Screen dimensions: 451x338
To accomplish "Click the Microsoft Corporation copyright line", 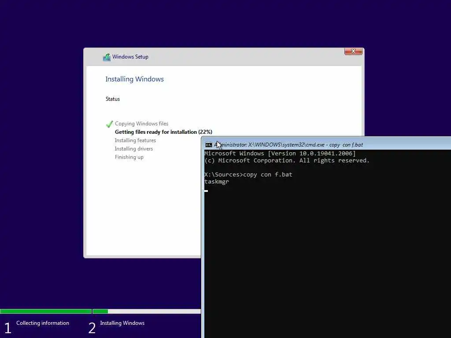I will point(287,160).
